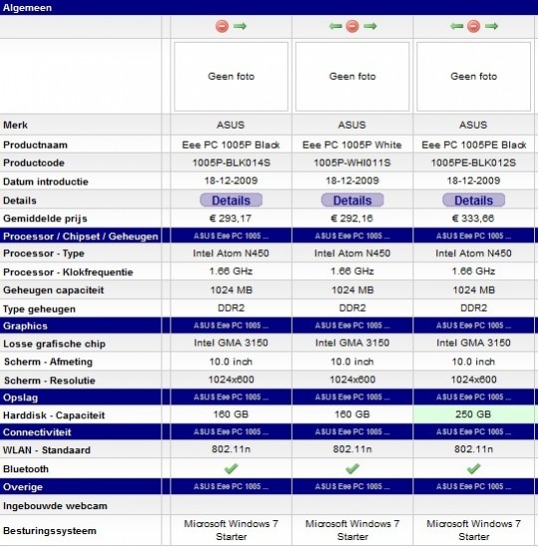Open Details for 1005P-BLK014S

[231, 200]
